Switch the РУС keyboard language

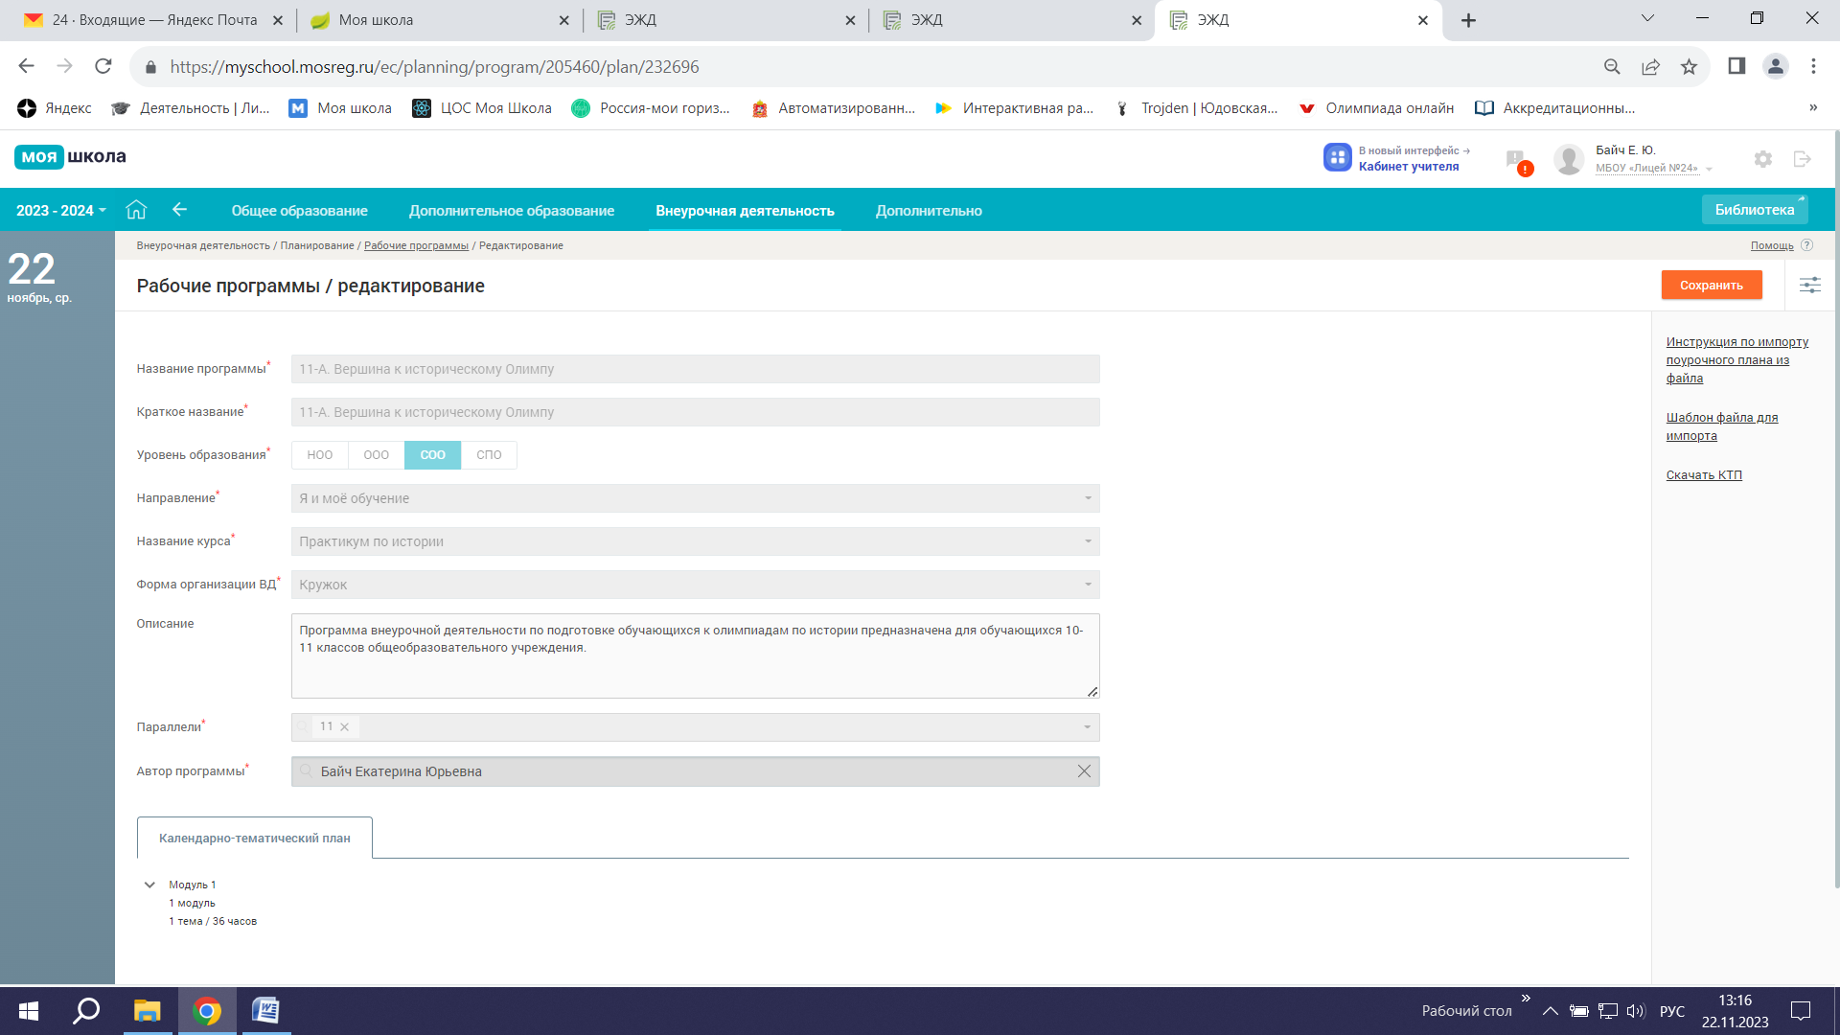[x=1672, y=1011]
